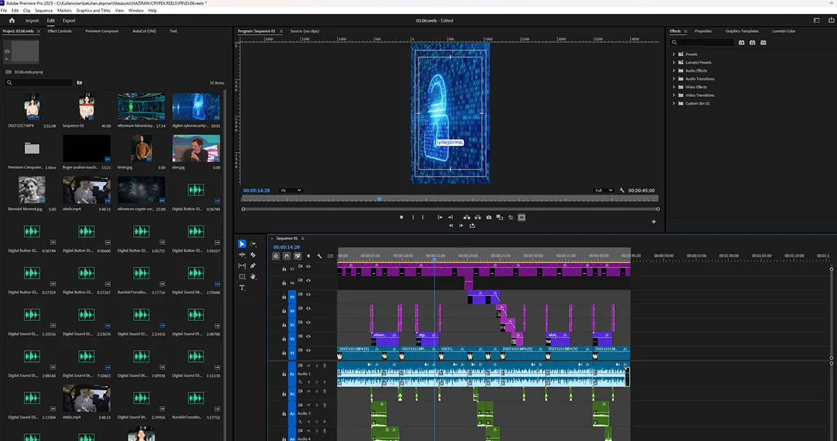Click Mark In button in Program monitor

pyautogui.click(x=413, y=218)
